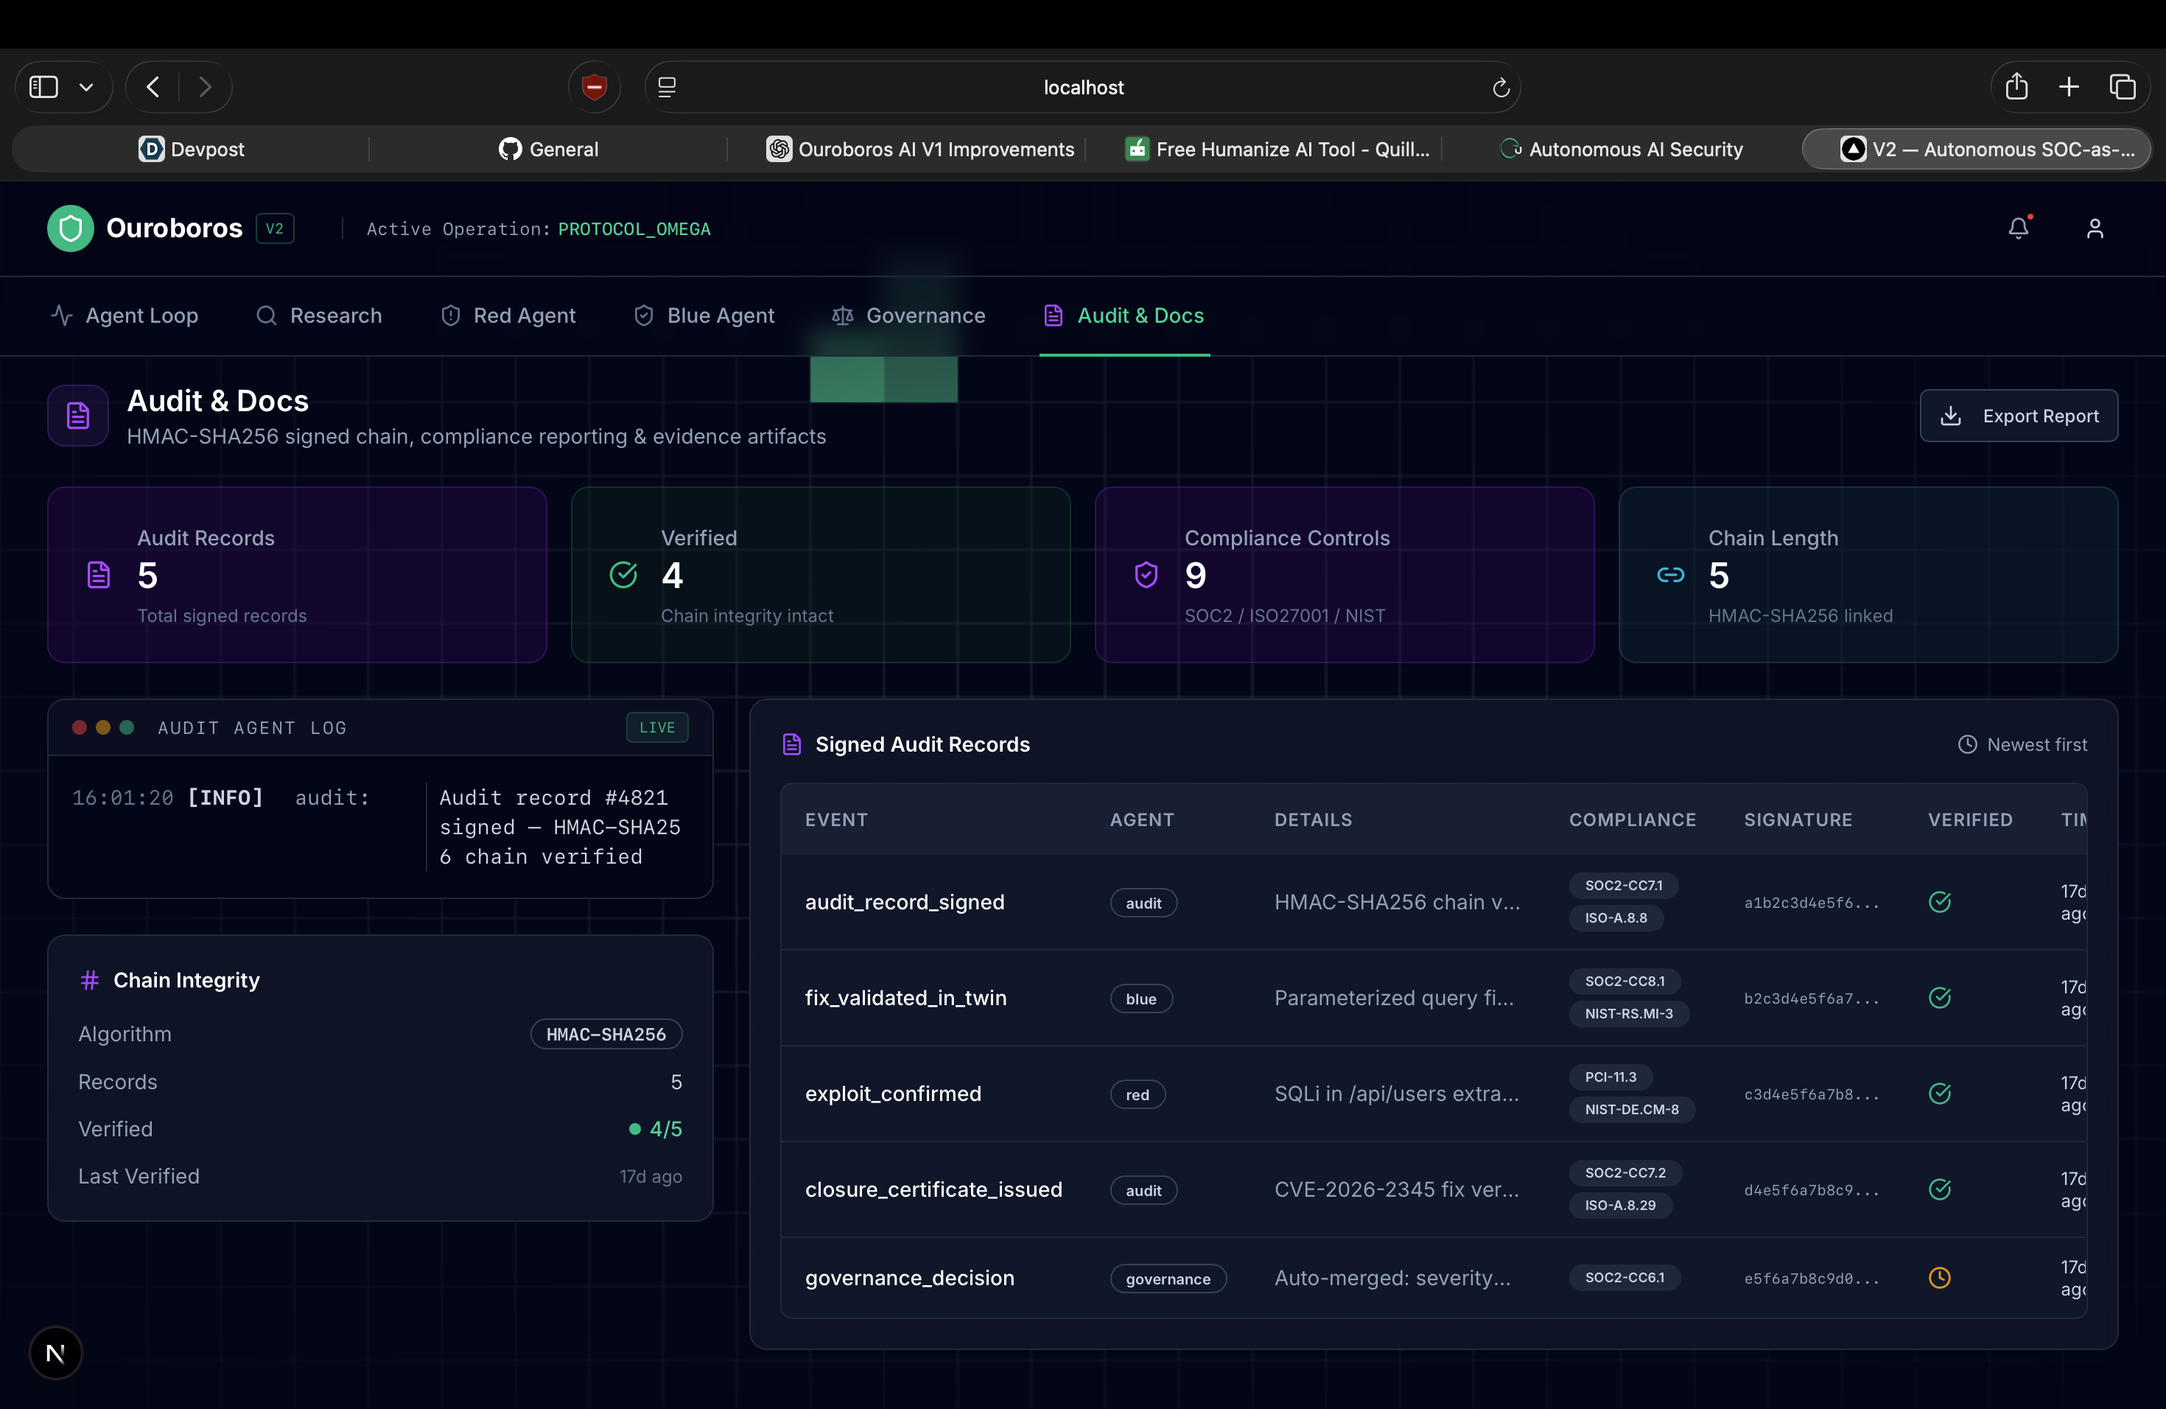
Task: Click verified checkmark for exploit_confirmed row
Action: click(x=1939, y=1094)
